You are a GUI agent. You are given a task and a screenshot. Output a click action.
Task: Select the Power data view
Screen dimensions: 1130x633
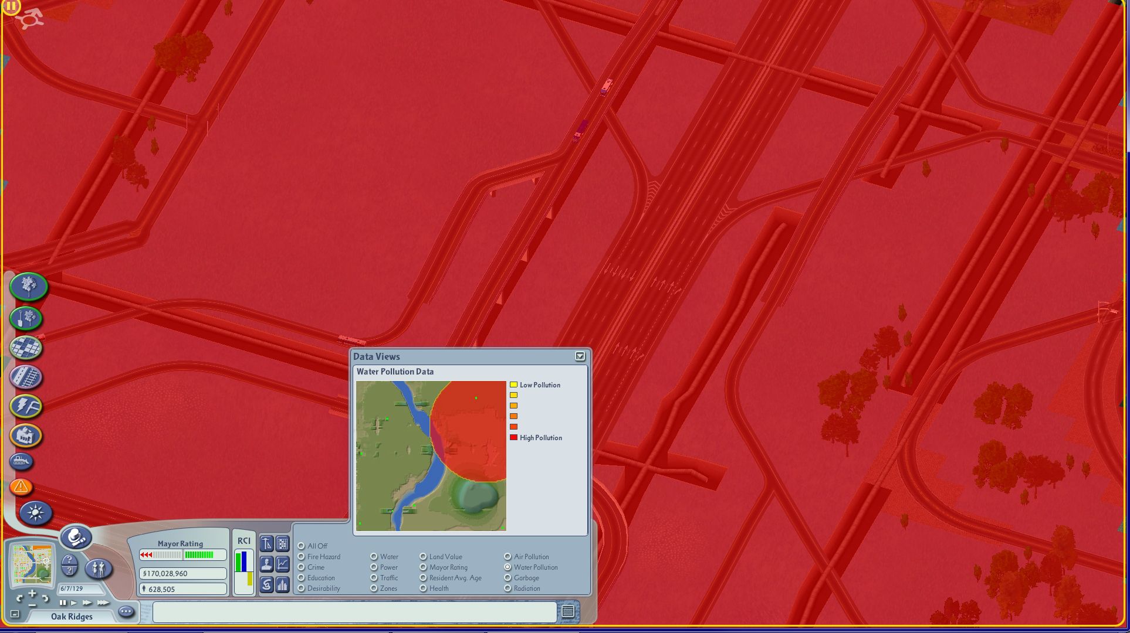click(384, 567)
